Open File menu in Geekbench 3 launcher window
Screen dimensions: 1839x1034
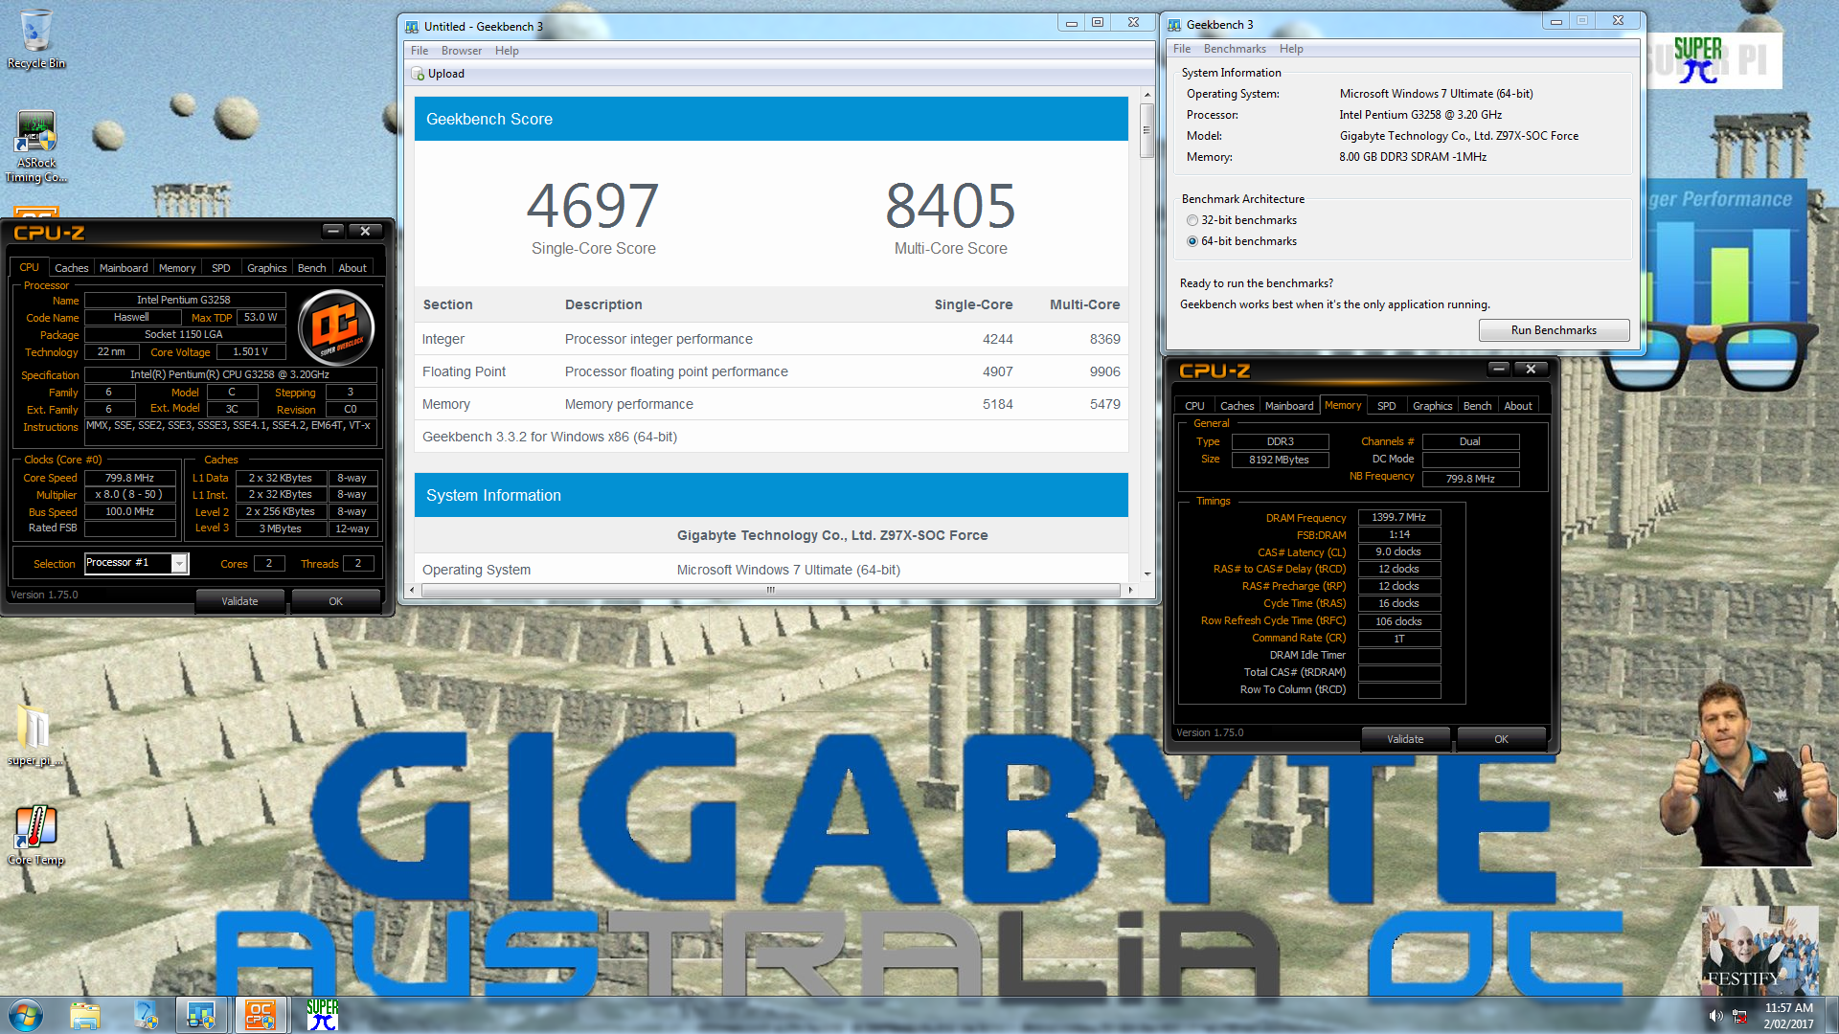point(1182,49)
